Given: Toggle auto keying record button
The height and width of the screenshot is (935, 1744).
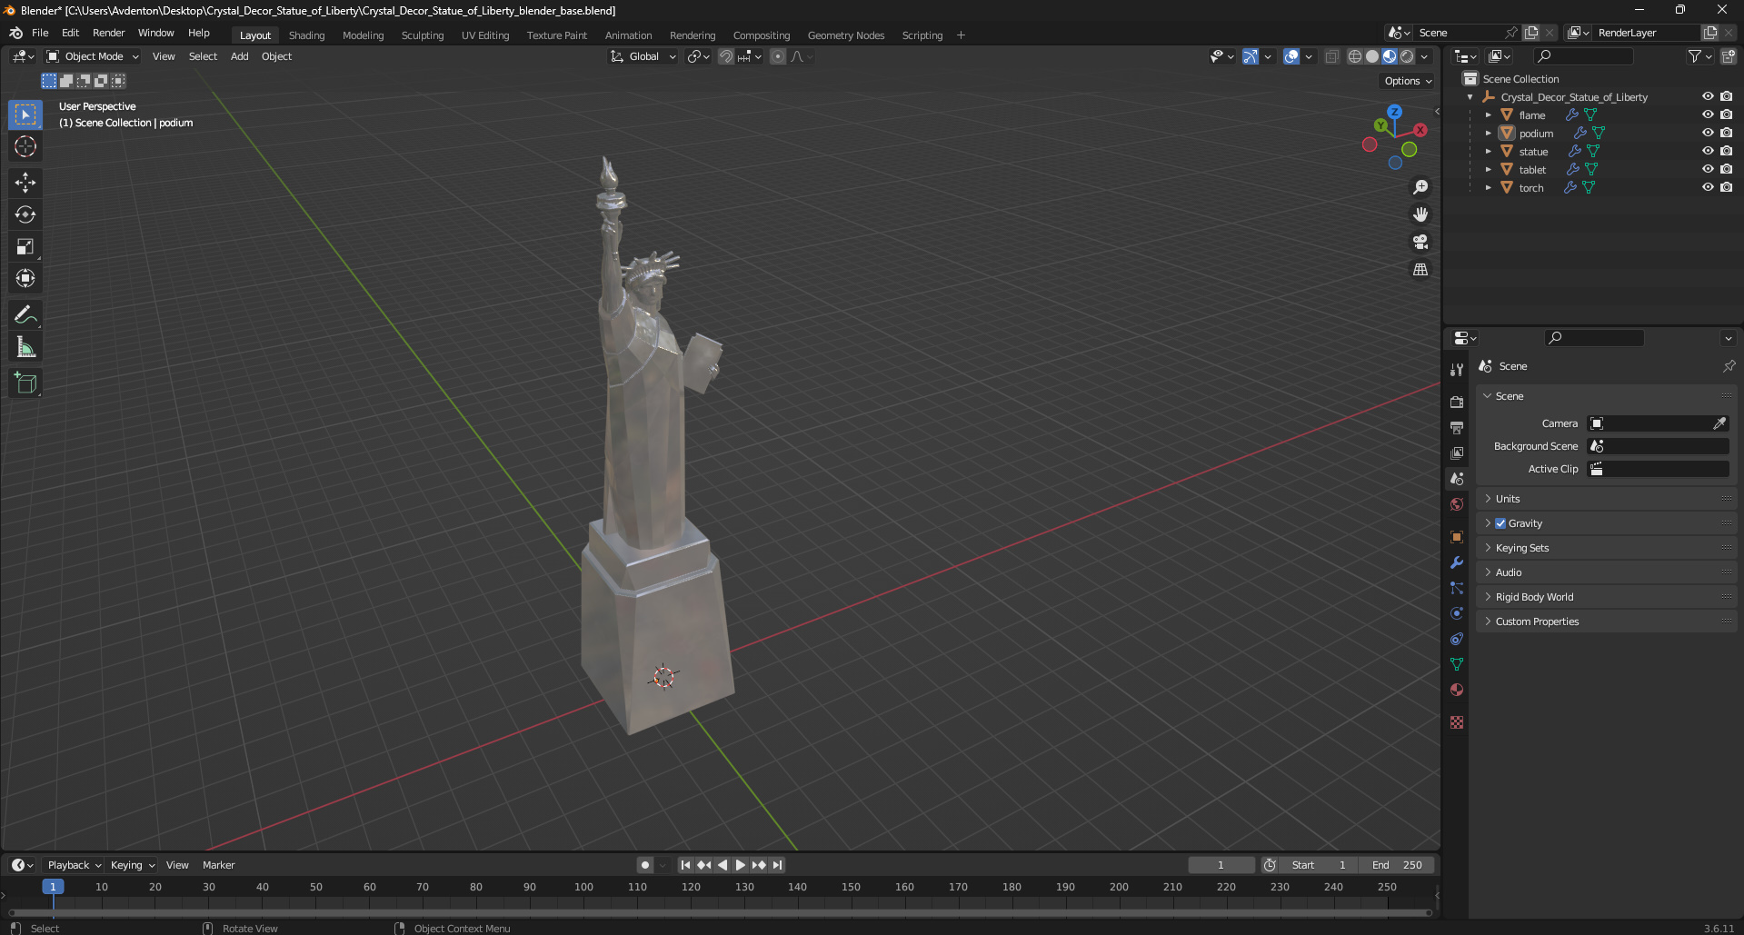Looking at the screenshot, I should (644, 865).
